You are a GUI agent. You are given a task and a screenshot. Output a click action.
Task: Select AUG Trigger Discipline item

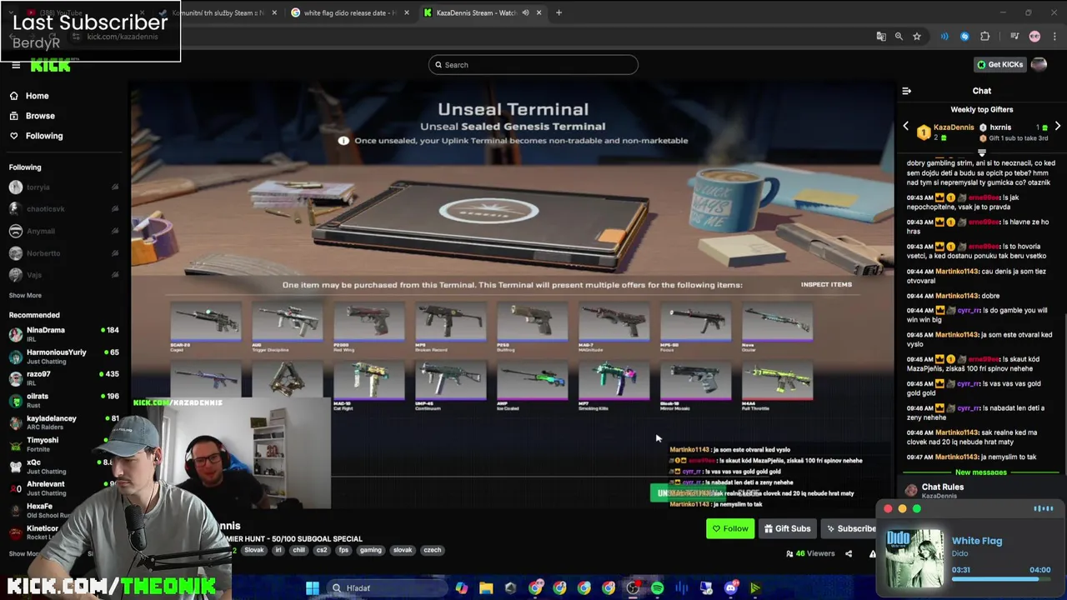(287, 327)
